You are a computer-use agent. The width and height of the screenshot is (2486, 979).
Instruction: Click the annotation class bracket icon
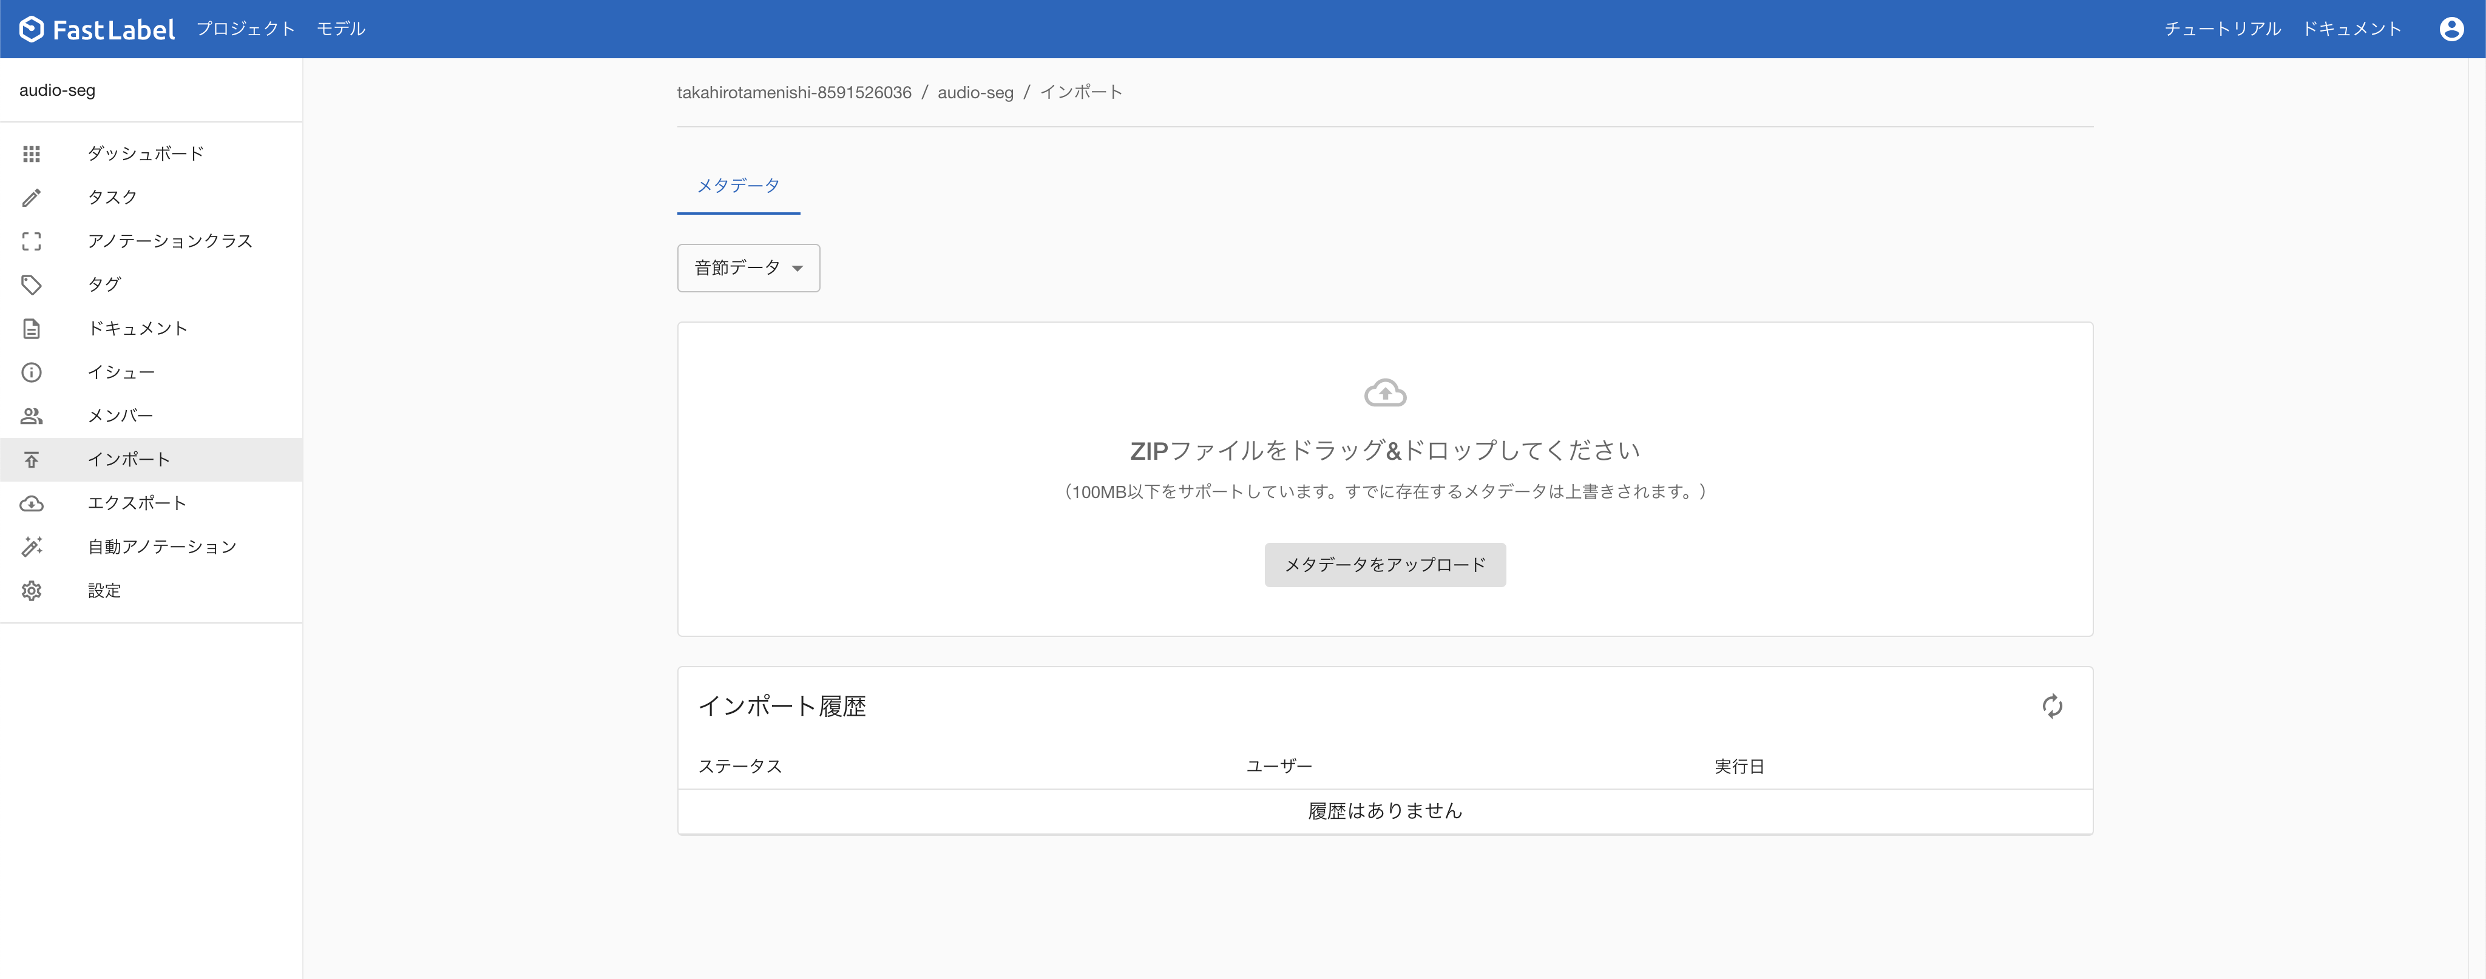(32, 241)
